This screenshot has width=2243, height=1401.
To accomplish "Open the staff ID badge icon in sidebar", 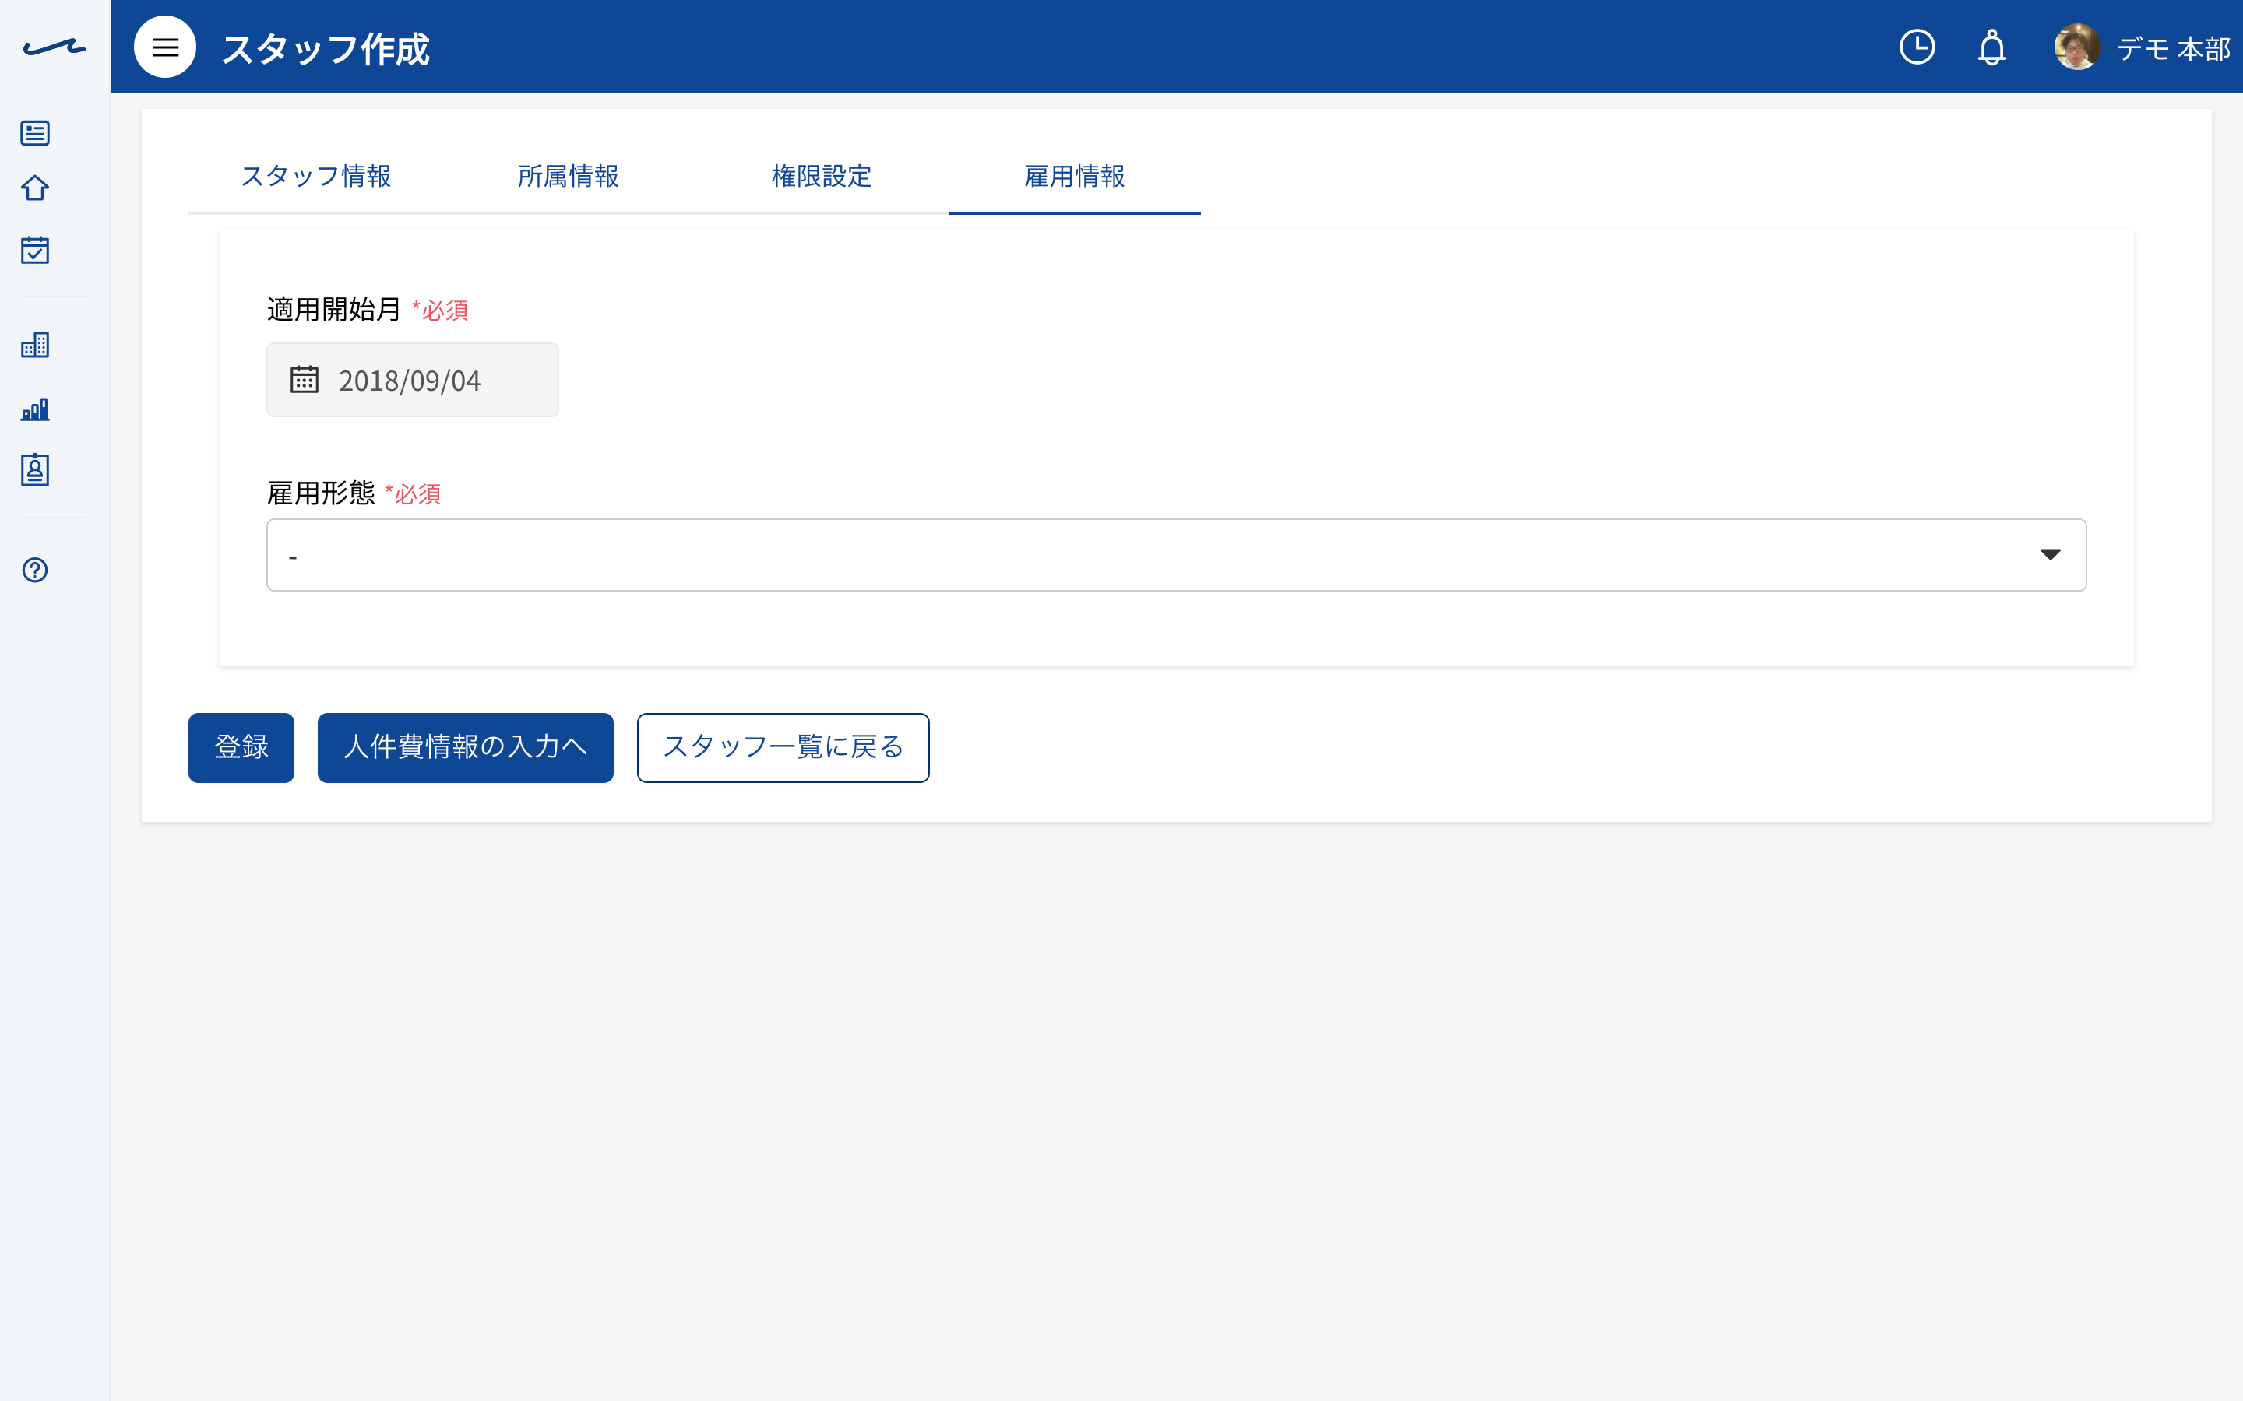I will 35,470.
